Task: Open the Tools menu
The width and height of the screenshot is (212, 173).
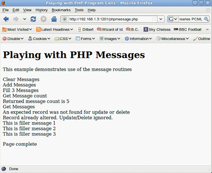Action: 79,10
